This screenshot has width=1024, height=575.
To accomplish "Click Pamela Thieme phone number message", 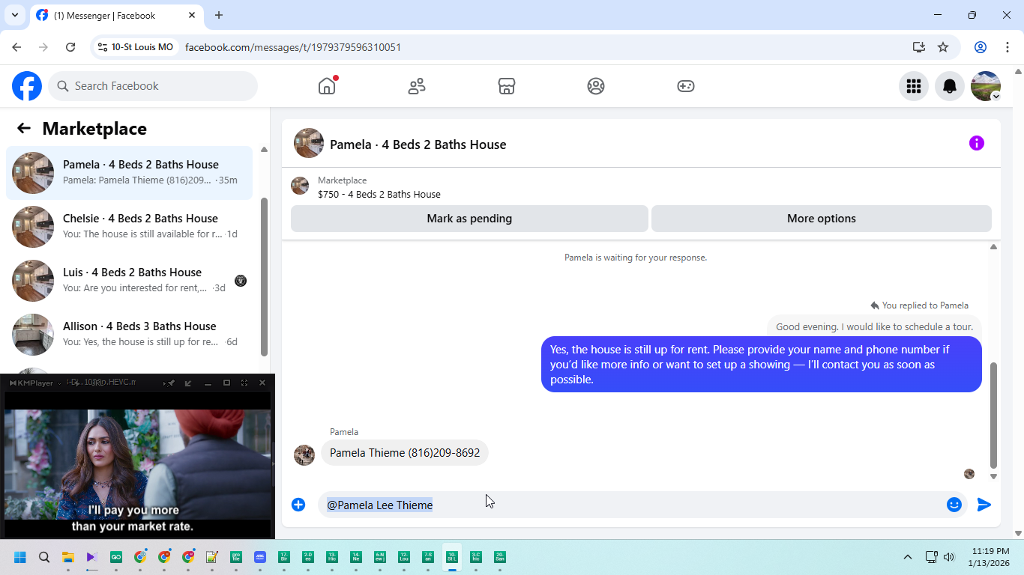I will point(405,453).
